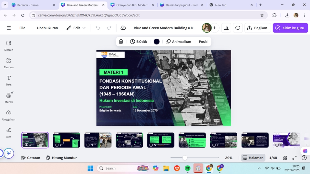Close the Blue and Green Modern tab
Screen dimensions: 310x174
(103, 5)
